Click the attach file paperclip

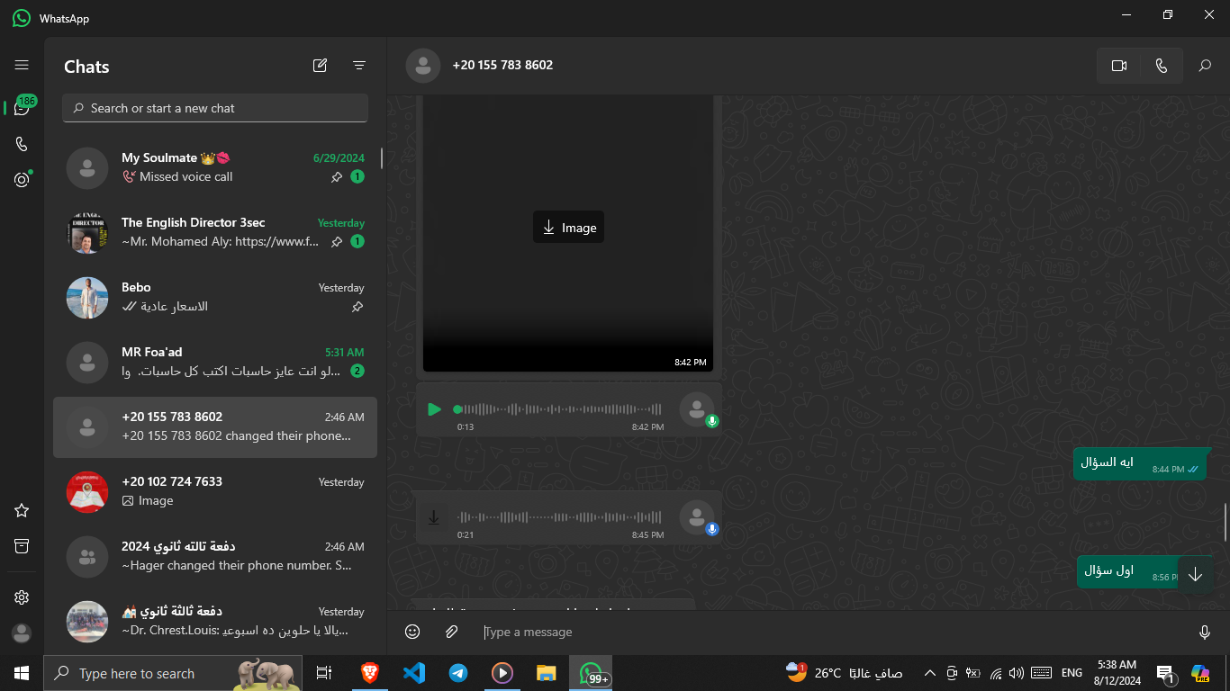[x=452, y=633]
